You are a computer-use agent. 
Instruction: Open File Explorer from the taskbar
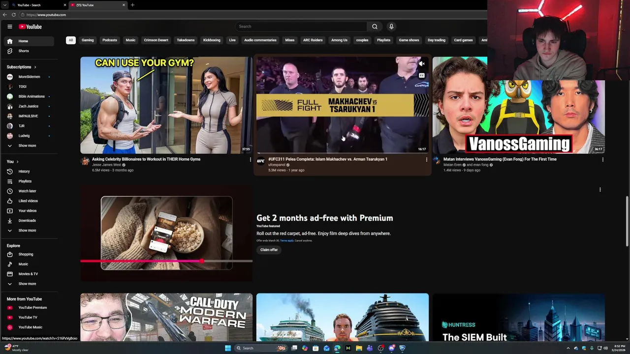(x=359, y=348)
